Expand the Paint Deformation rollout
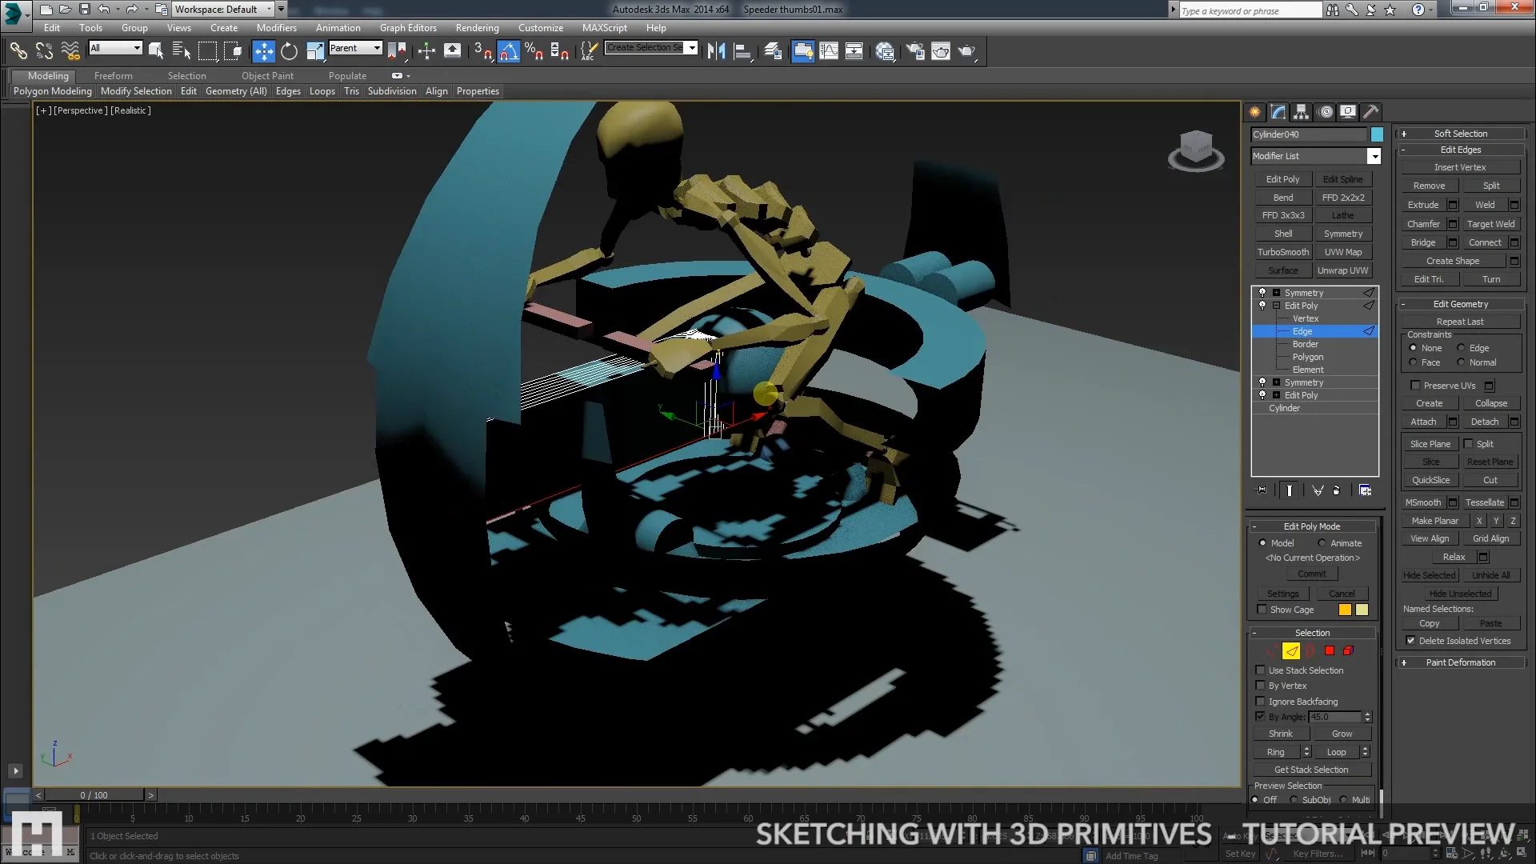1536x864 pixels. pos(1460,662)
